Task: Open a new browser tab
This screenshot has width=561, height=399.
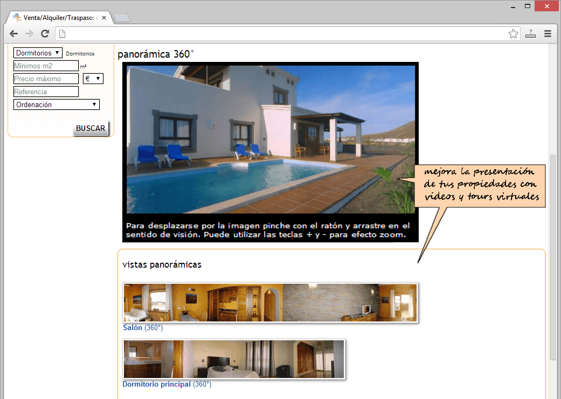Action: click(121, 18)
